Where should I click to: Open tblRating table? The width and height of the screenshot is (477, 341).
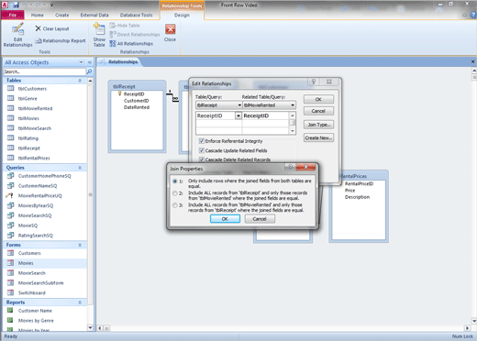click(28, 138)
